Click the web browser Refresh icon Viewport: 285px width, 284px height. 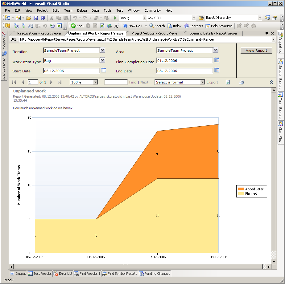[x=102, y=26]
